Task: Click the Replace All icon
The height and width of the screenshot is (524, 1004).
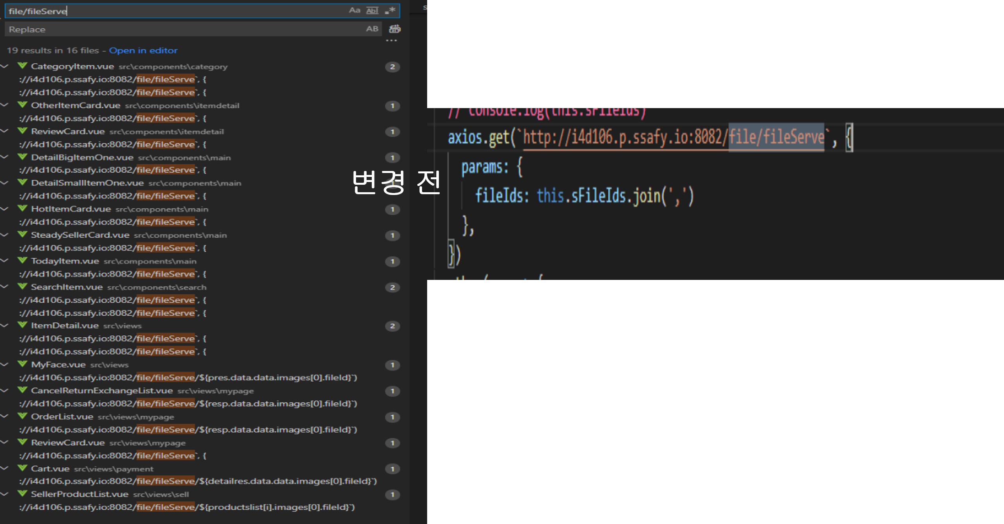Action: 395,29
